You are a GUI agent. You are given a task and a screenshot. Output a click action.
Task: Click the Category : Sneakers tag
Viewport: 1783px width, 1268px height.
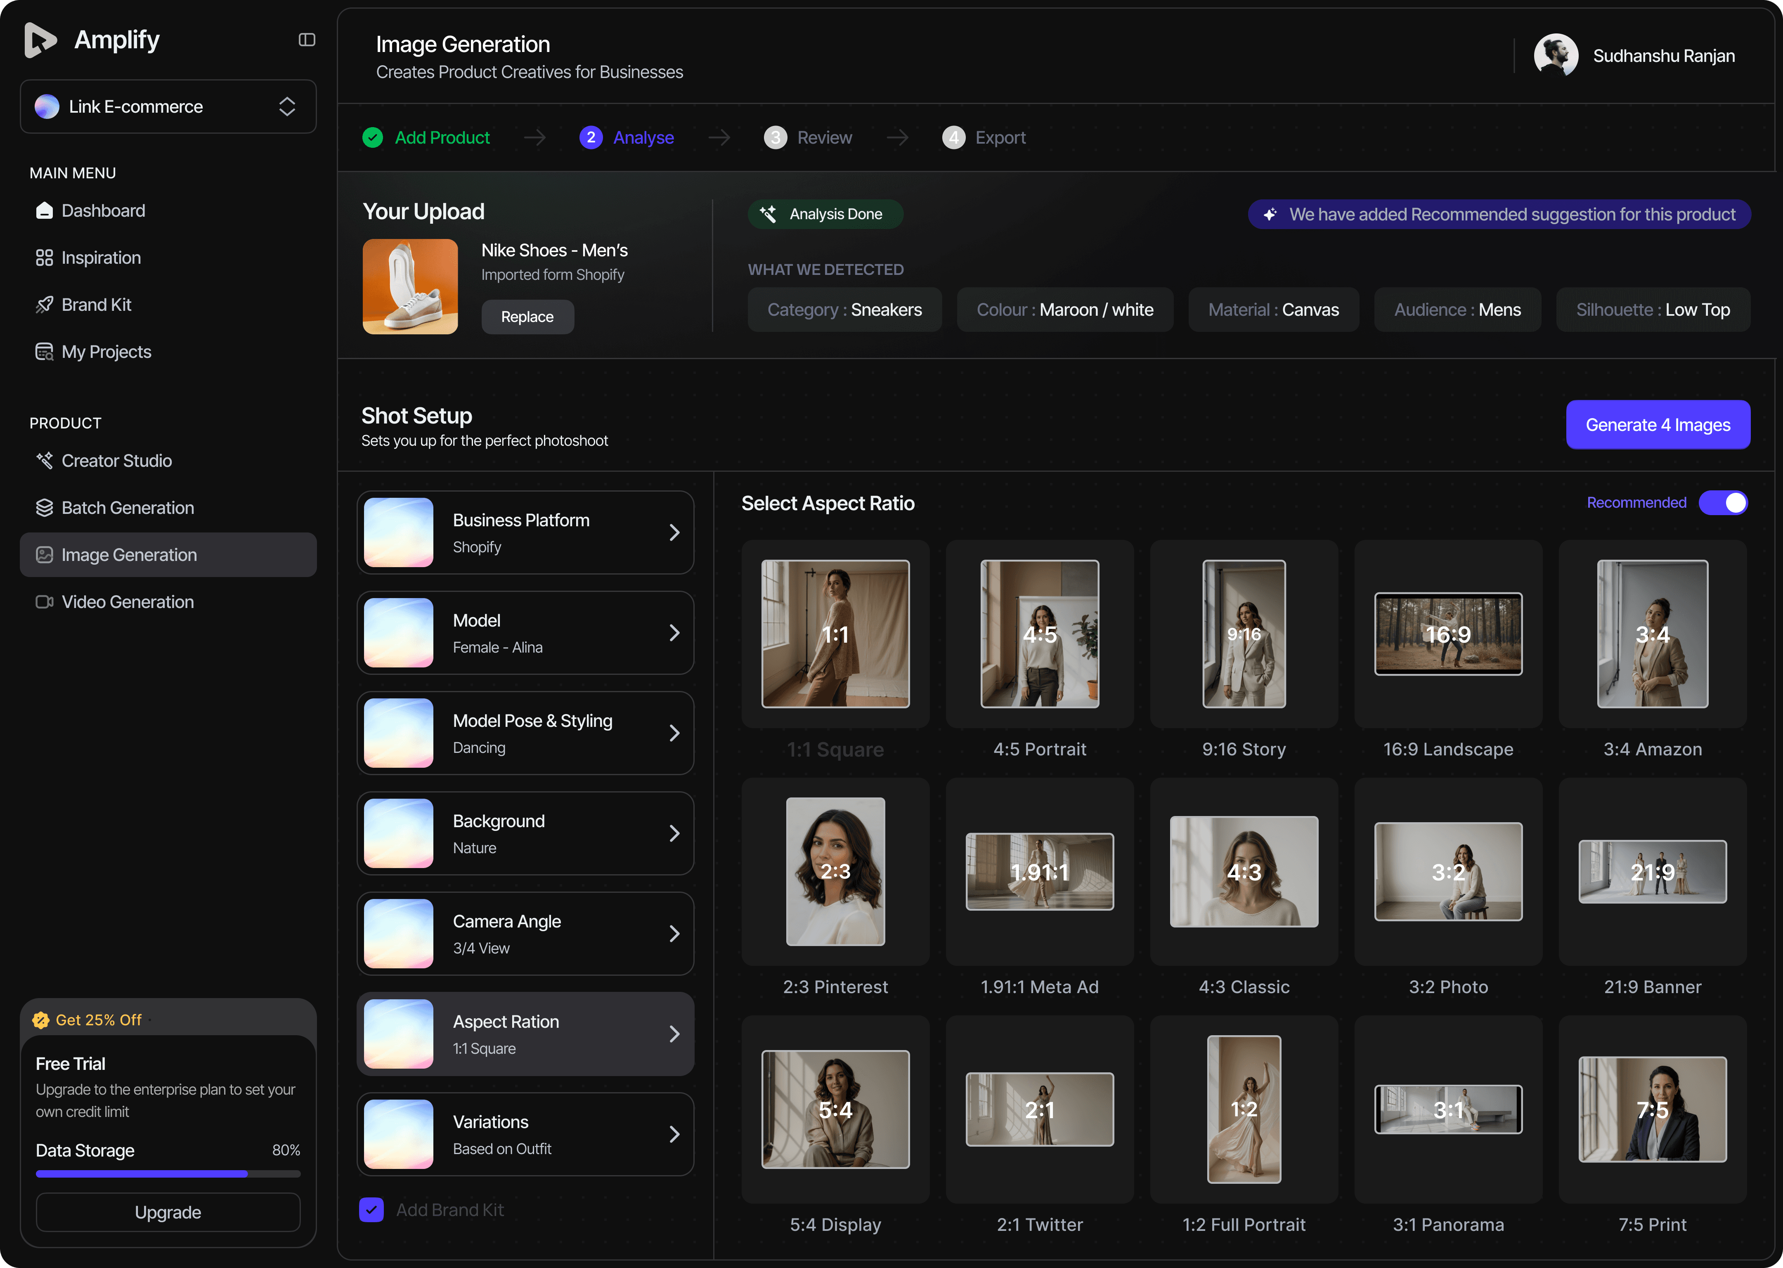[845, 310]
